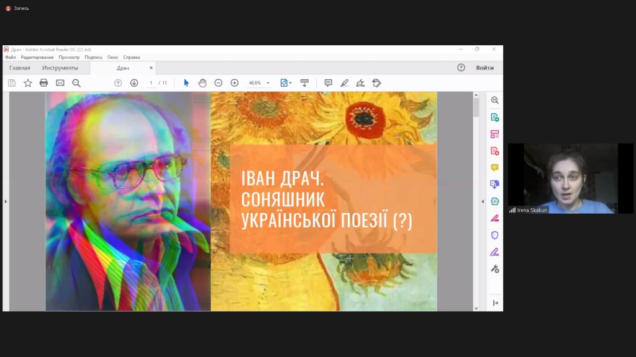The height and width of the screenshot is (357, 636).
Task: Open Combine Files in the right panel
Action: pyautogui.click(x=494, y=185)
